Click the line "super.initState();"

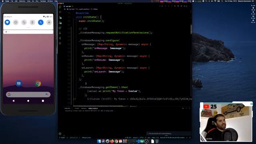[x=91, y=21]
